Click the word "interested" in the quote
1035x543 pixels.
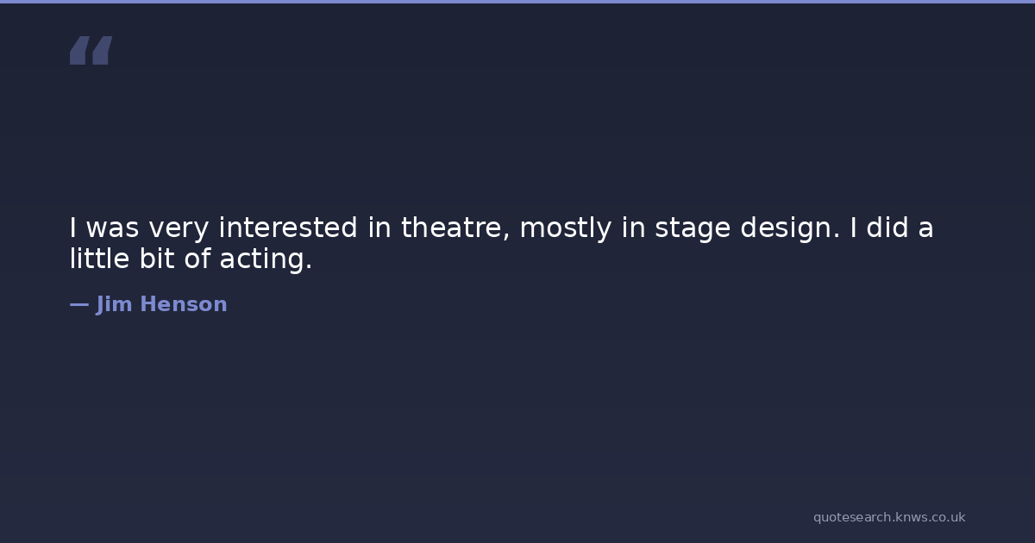[x=288, y=228]
